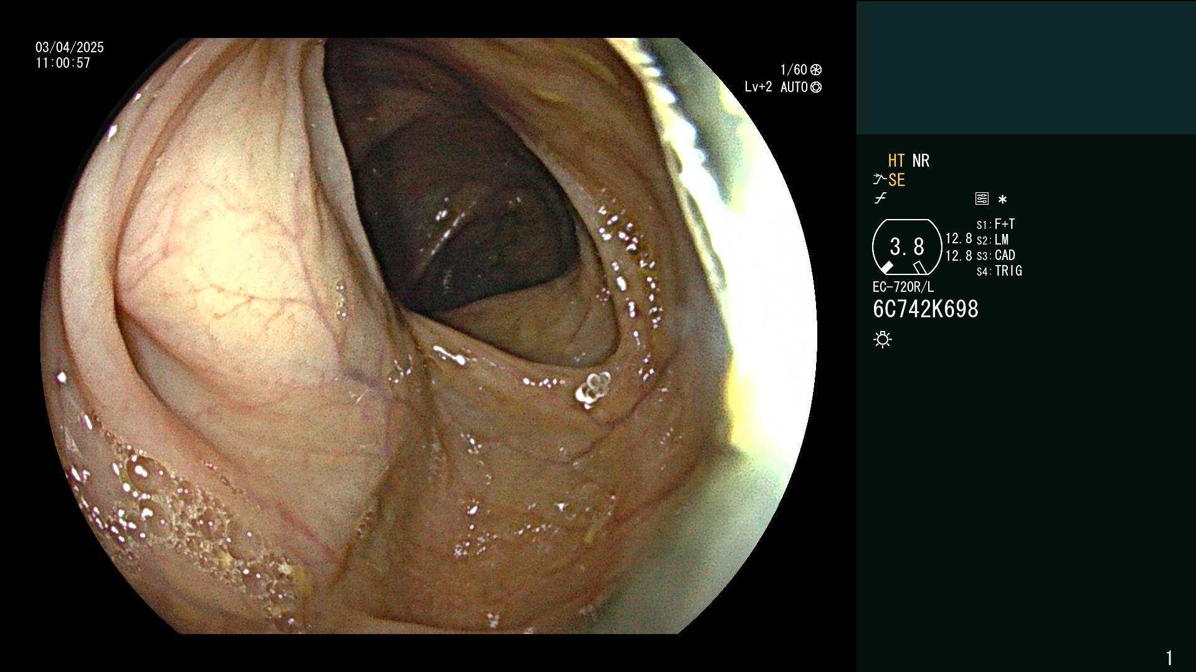Click the S2 LM switch assignment

click(x=992, y=240)
